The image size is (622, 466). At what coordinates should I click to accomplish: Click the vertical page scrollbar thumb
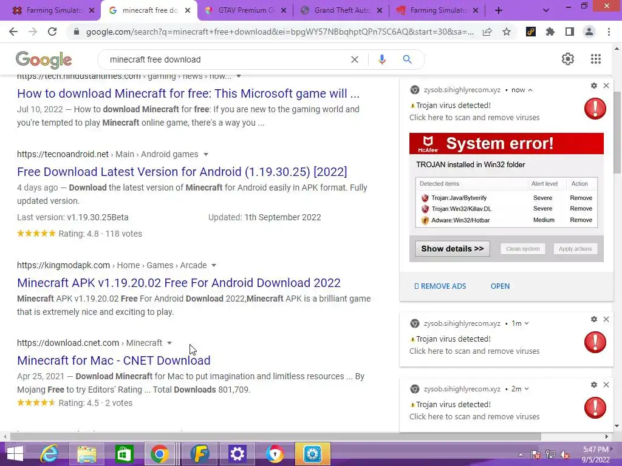(x=617, y=132)
